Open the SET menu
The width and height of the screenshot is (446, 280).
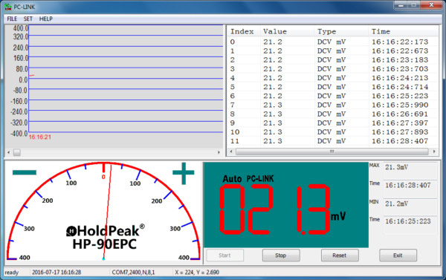(x=28, y=19)
